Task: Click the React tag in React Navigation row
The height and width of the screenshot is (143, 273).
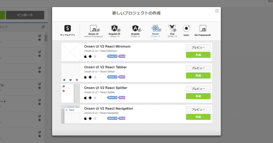Action: 122,118
